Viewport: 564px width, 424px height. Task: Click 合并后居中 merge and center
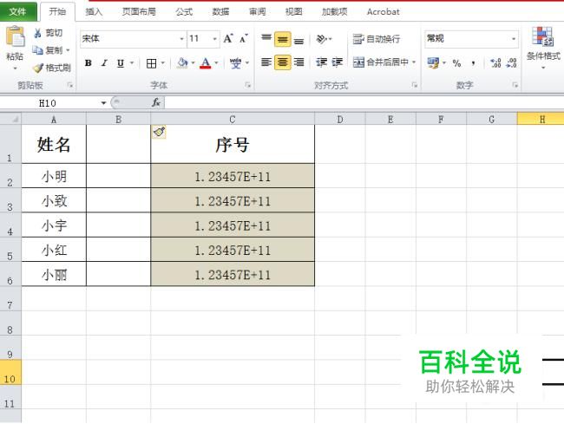[x=381, y=62]
